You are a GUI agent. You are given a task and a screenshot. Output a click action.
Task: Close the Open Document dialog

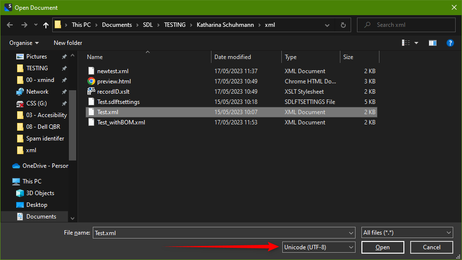pos(454,8)
